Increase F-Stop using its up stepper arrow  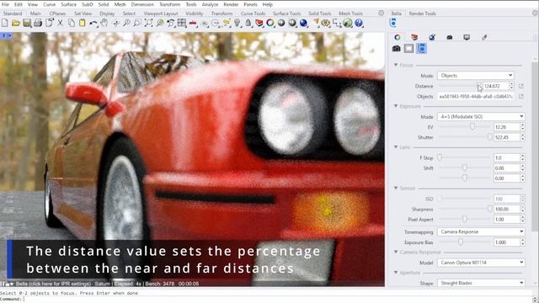click(x=522, y=156)
